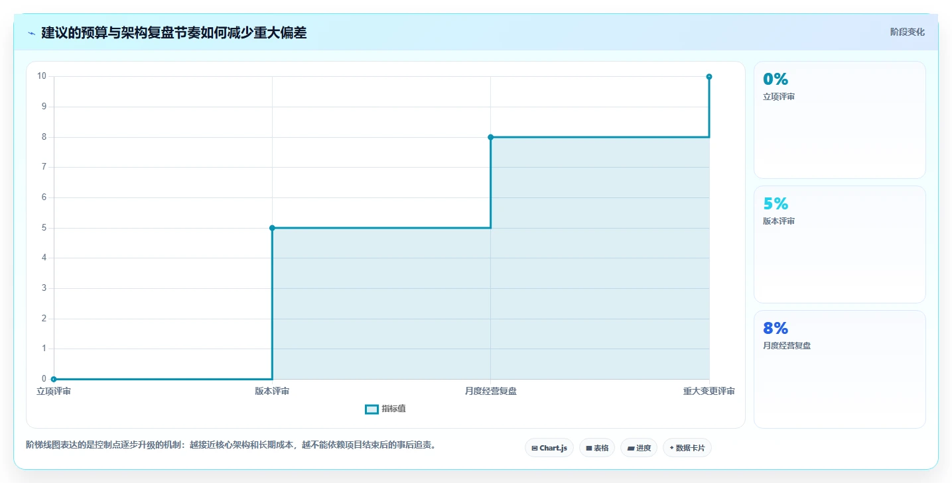Click the data point at value 8
The width and height of the screenshot is (952, 483).
coord(490,137)
